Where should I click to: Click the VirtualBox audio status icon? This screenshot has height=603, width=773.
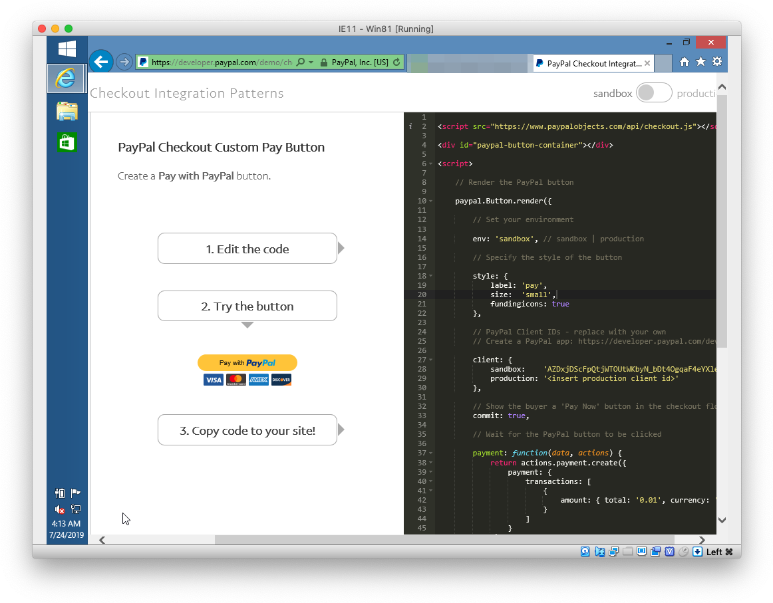(599, 552)
